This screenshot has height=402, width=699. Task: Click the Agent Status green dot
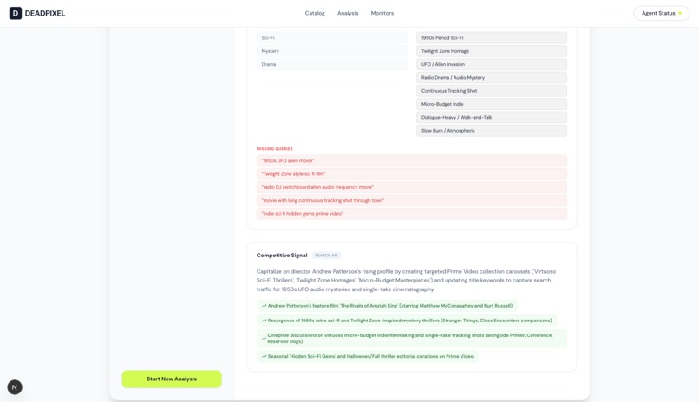680,13
